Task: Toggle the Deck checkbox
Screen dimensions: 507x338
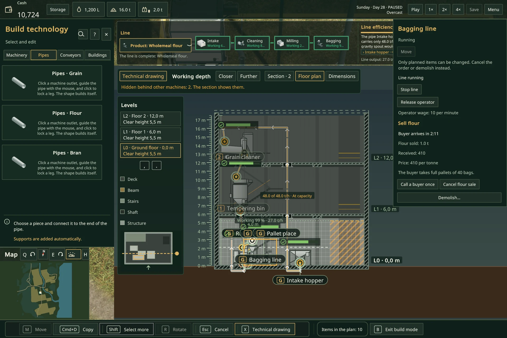Action: pyautogui.click(x=122, y=179)
